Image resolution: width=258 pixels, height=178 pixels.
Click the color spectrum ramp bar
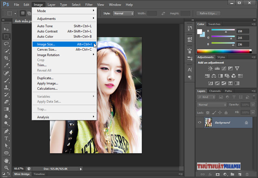point(223,51)
